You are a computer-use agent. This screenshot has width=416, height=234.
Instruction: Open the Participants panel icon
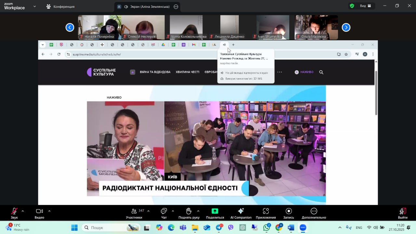tap(134, 211)
